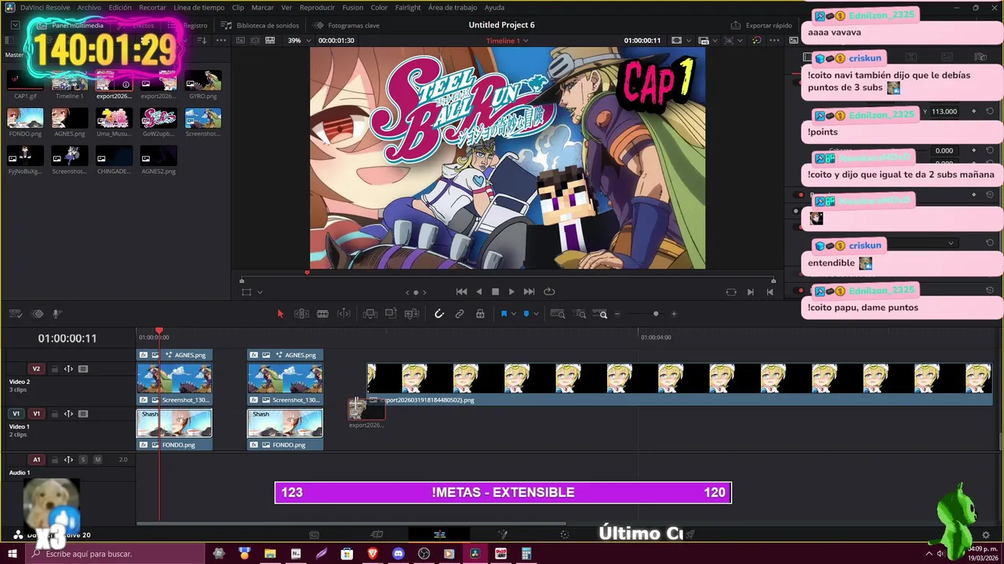
Task: Open Fotogramas clave panel
Action: tap(347, 25)
